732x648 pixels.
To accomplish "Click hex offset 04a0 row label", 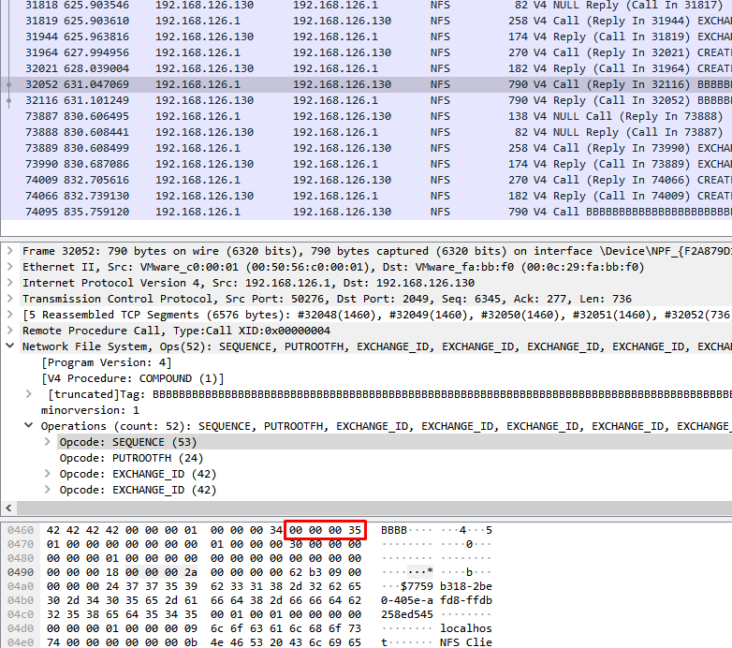I will pyautogui.click(x=21, y=586).
